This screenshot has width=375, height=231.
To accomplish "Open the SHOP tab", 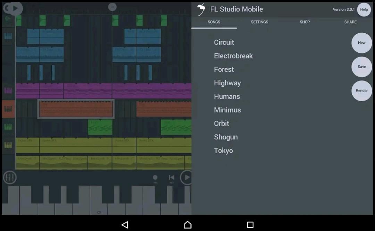I will coord(305,22).
